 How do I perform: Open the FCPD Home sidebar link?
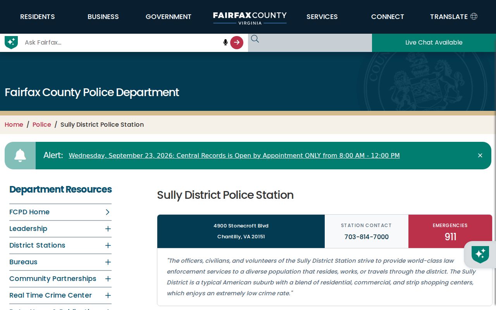point(29,212)
